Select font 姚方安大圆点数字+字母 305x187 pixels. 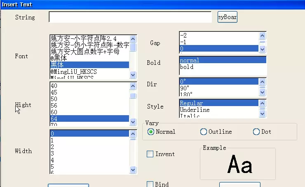point(89,52)
